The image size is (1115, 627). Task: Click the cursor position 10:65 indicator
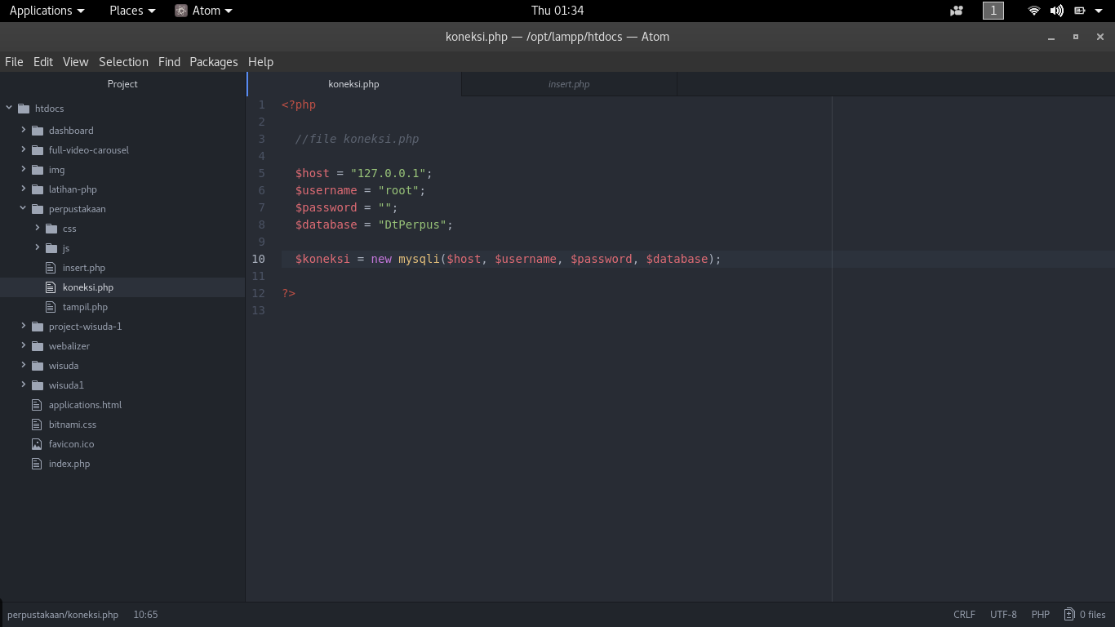tap(145, 615)
